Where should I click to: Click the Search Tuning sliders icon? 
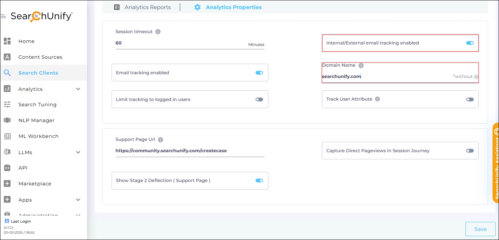[x=7, y=104]
